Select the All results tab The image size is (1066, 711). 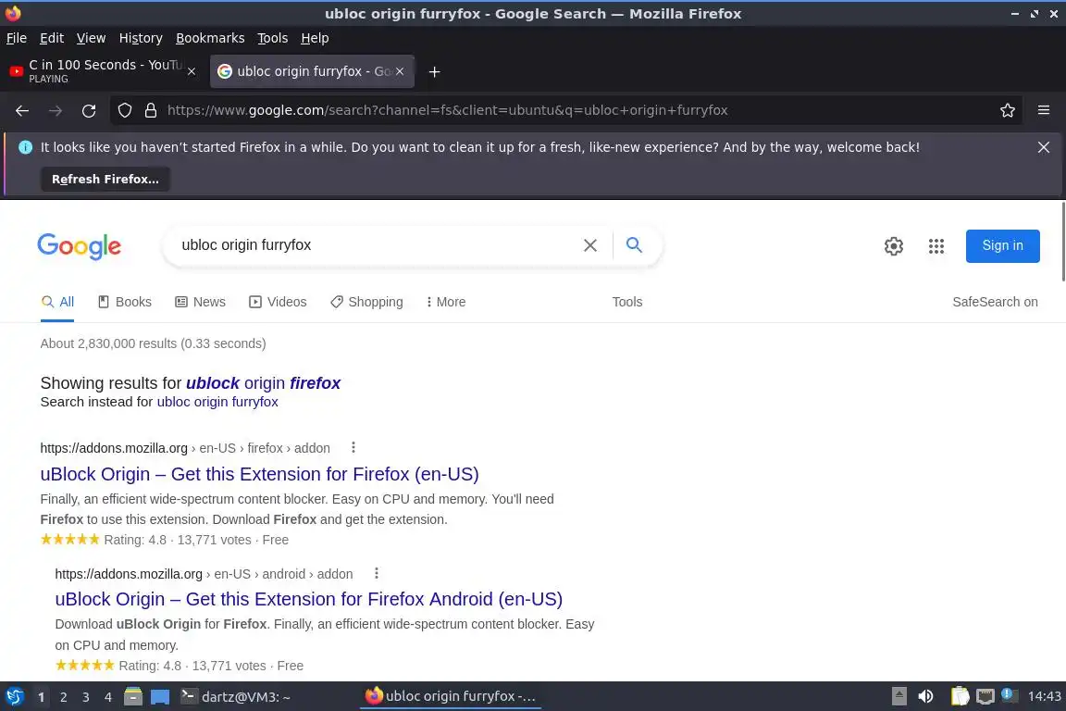click(x=57, y=302)
